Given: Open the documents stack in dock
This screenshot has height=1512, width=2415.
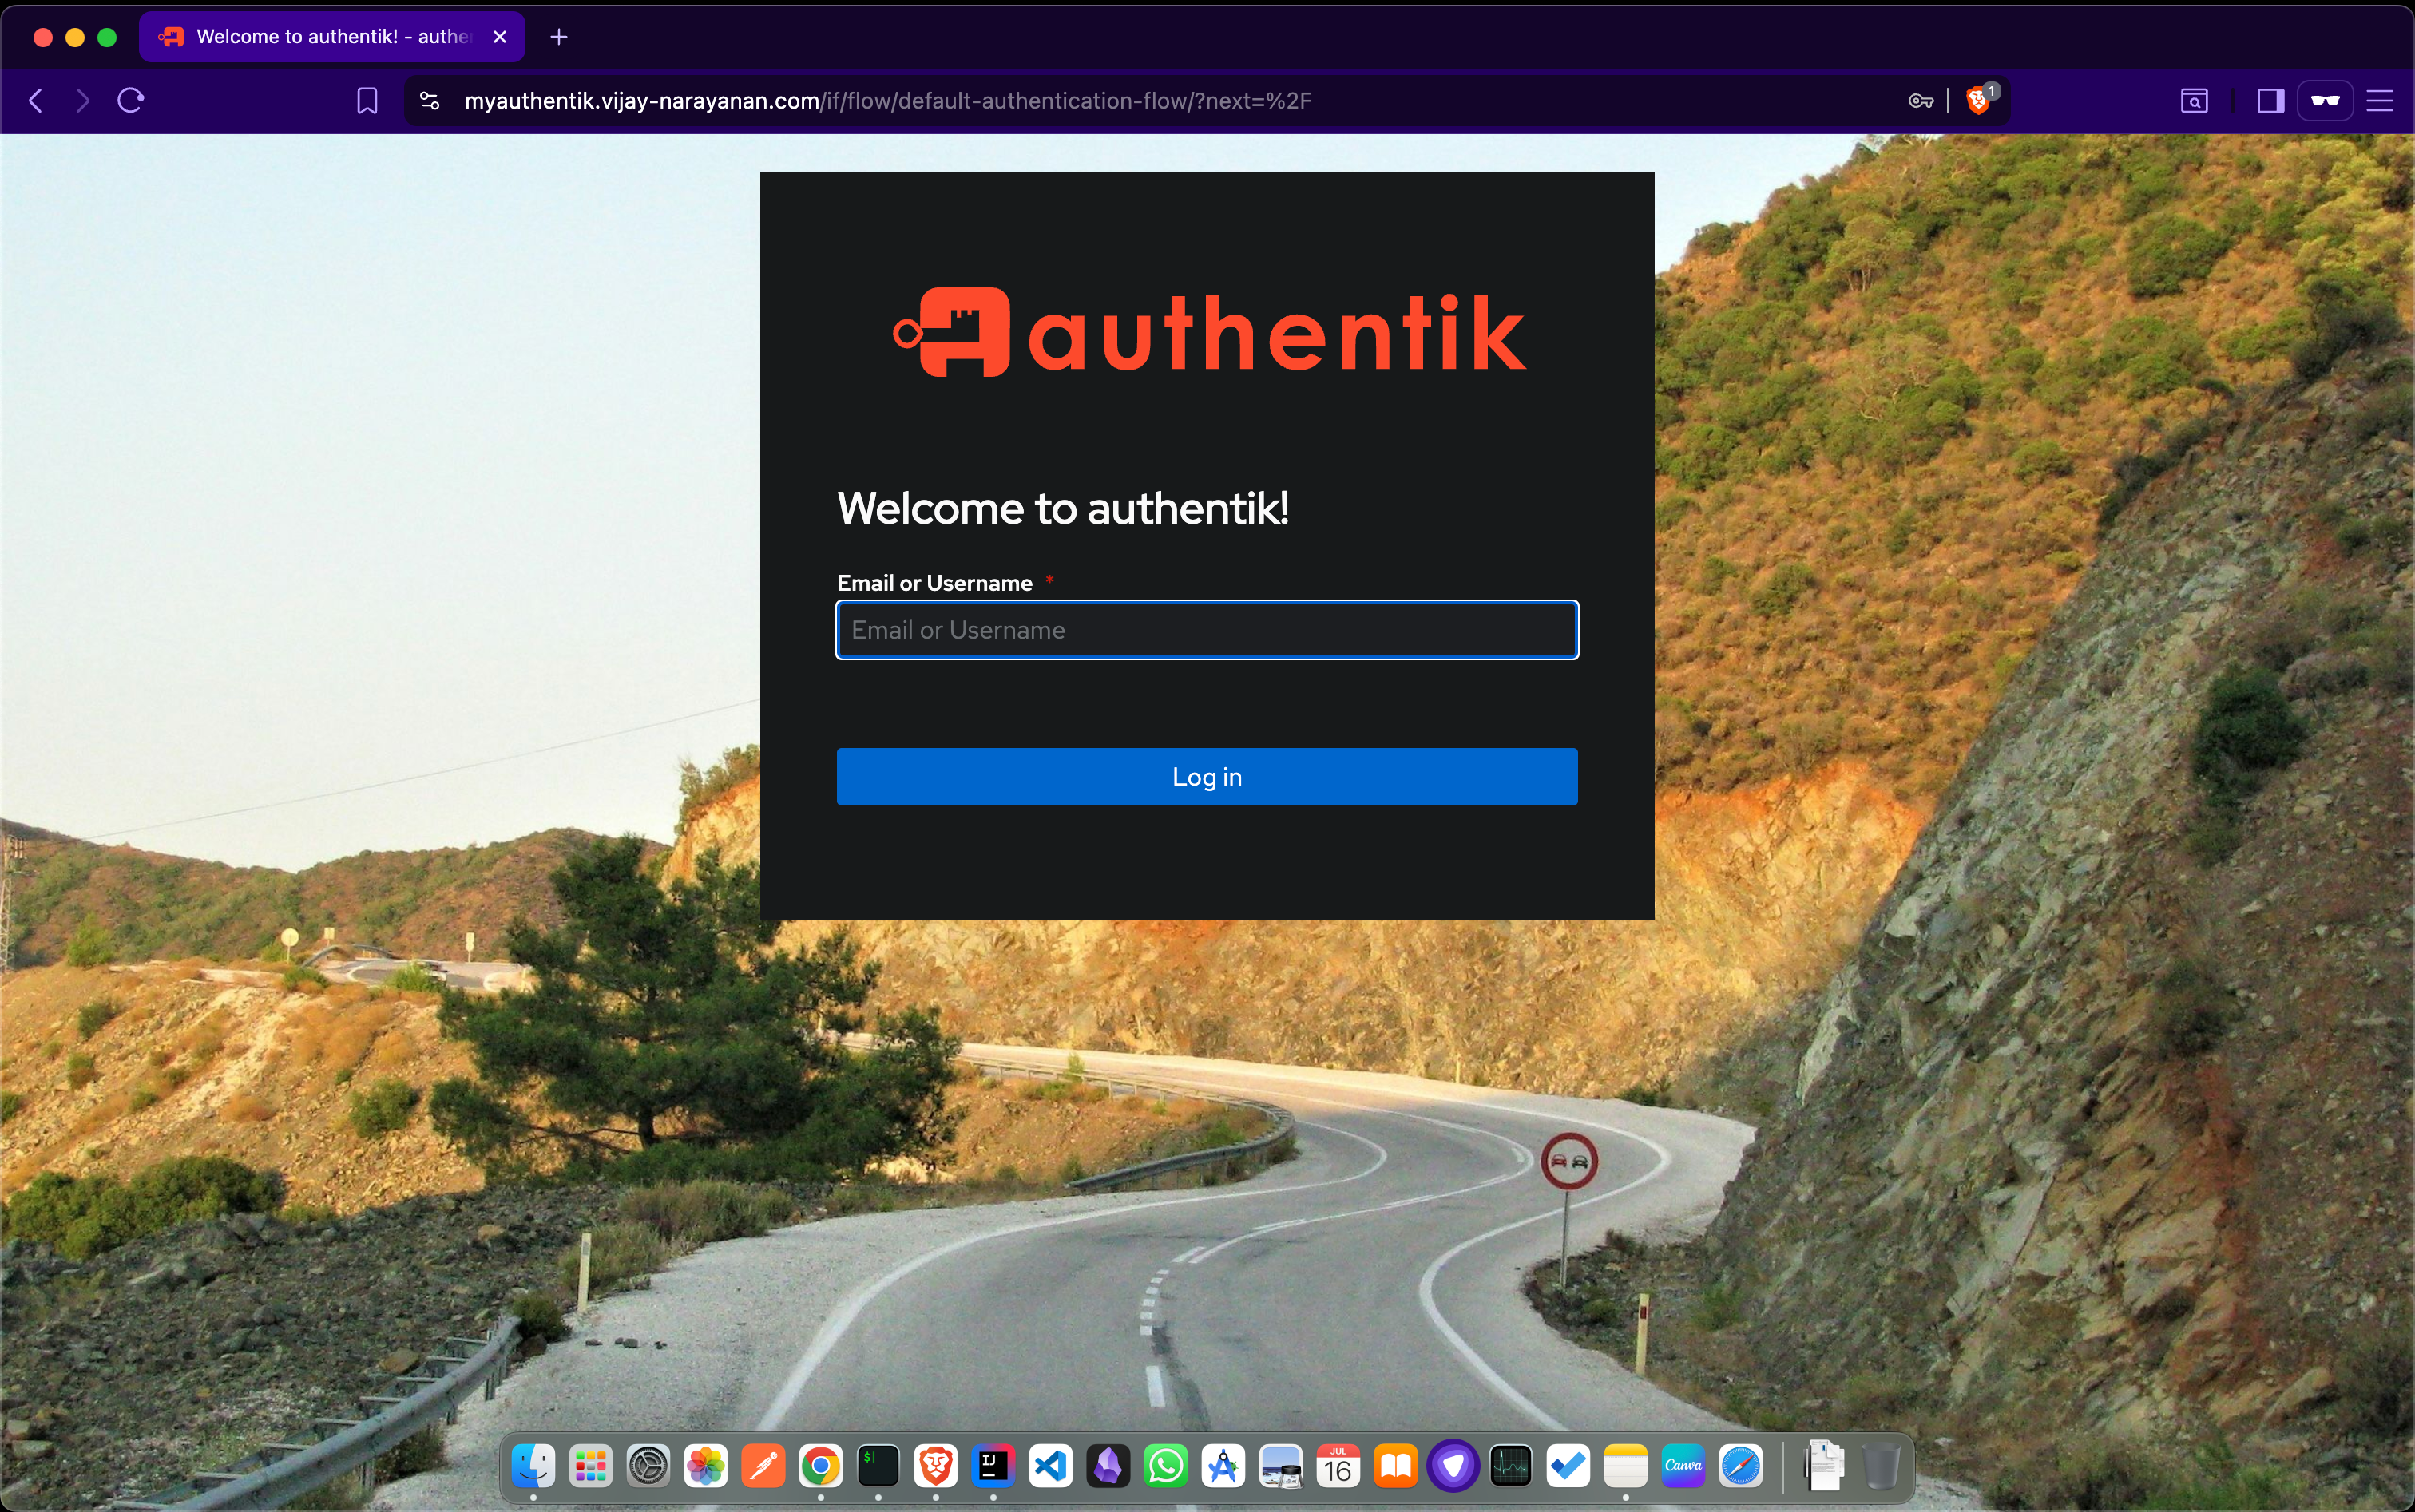Looking at the screenshot, I should (1825, 1466).
